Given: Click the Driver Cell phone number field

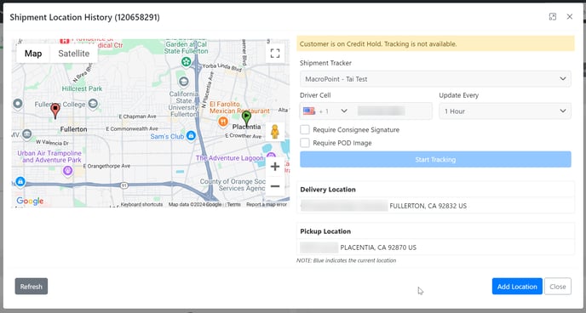Looking at the screenshot, I should [392, 111].
